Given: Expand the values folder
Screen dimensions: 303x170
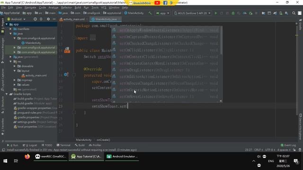Looking at the screenshot, I should pyautogui.click(x=15, y=85).
